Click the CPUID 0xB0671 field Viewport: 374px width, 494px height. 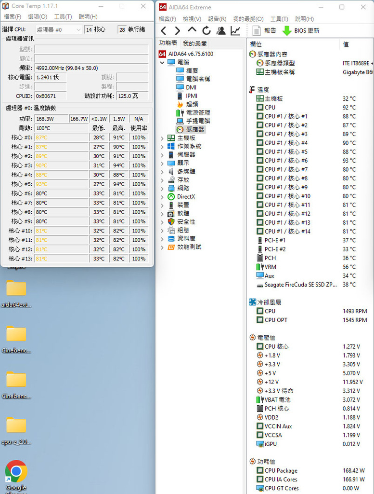pos(51,96)
